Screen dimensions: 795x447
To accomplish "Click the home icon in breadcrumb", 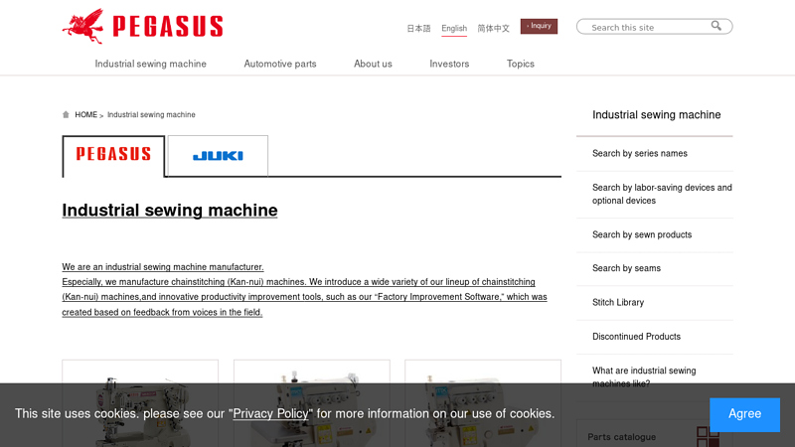I will (67, 115).
